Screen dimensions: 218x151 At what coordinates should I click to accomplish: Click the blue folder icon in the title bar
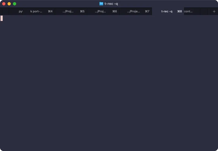(x=101, y=4)
